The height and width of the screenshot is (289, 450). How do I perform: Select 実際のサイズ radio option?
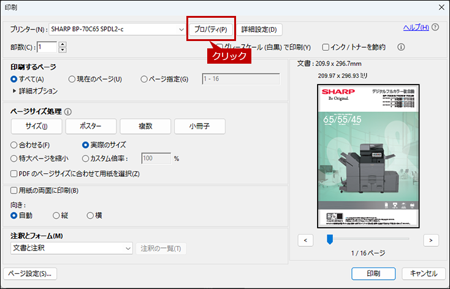[85, 145]
